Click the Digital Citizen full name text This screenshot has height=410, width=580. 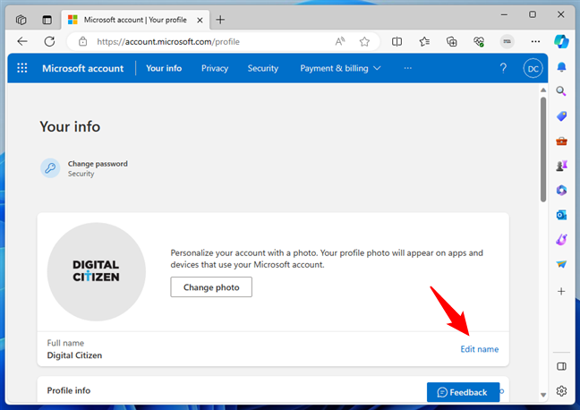pos(74,355)
